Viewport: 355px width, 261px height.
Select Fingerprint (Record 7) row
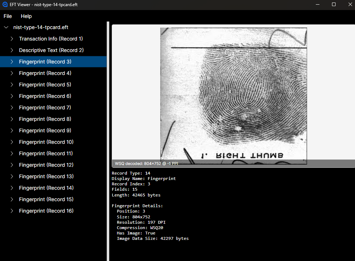[x=53, y=108]
